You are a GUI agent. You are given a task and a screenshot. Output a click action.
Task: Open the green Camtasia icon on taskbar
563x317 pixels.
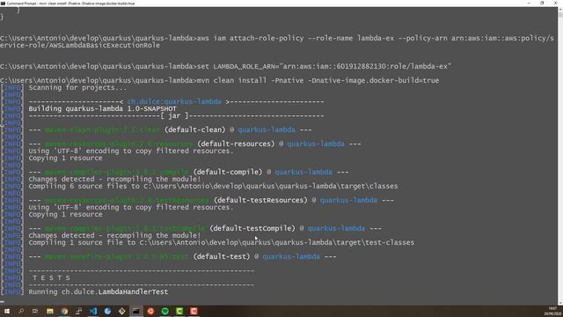[x=179, y=311]
